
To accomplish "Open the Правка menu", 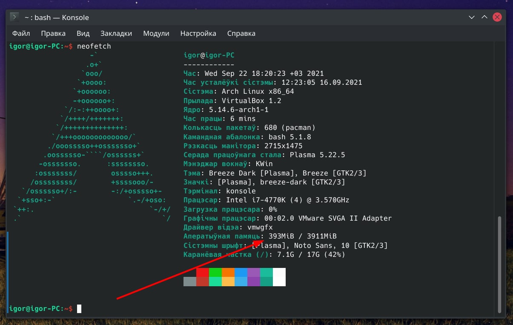I will pyautogui.click(x=53, y=33).
